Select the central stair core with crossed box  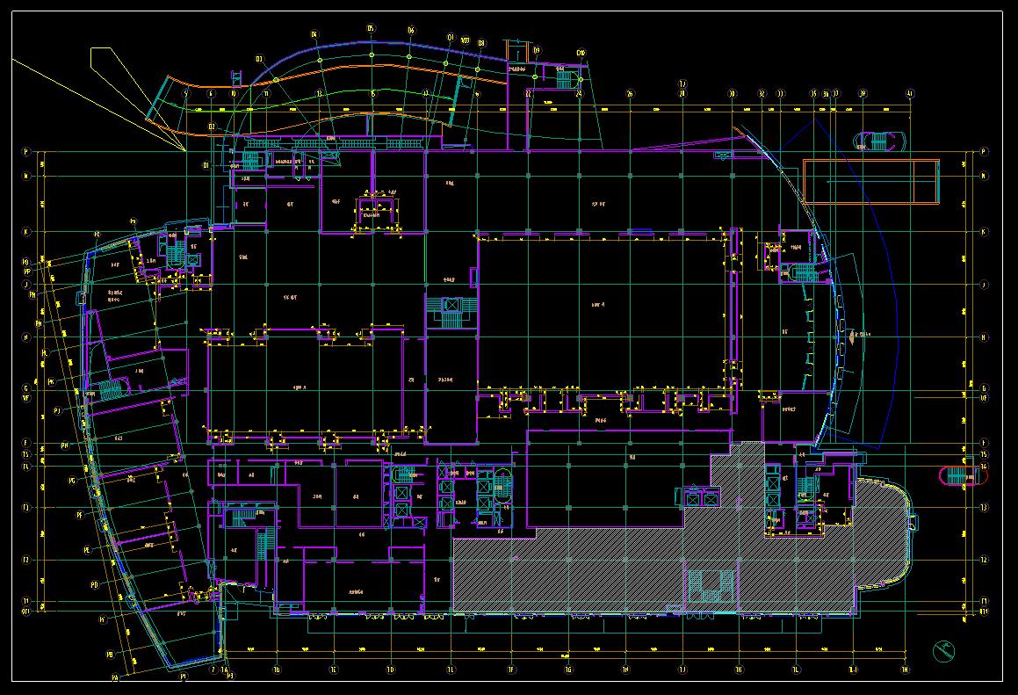451,313
